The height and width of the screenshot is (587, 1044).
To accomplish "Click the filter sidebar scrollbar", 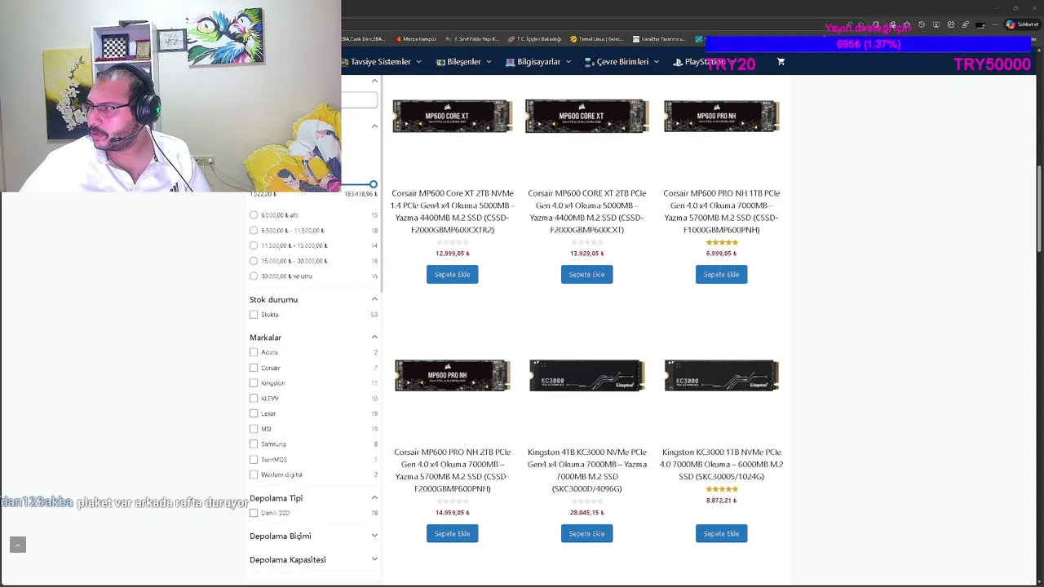I will (x=381, y=185).
